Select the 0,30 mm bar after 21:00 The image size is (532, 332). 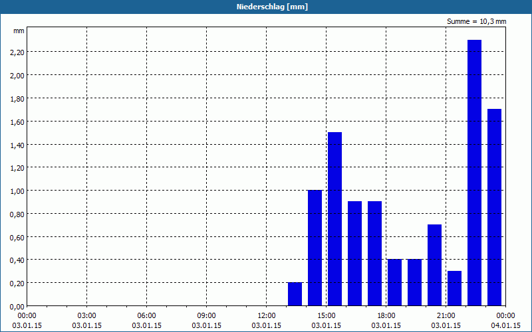pos(455,288)
